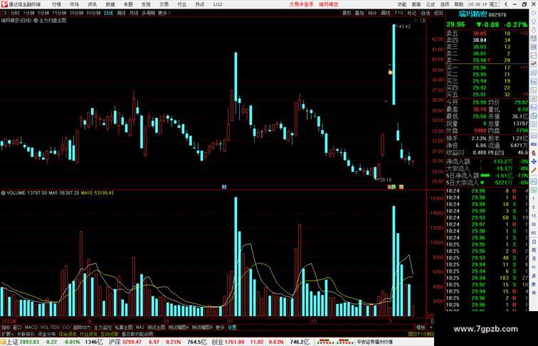Open the 资金分布 fund distribution tab
This screenshot has width=538, height=346.
47,334
